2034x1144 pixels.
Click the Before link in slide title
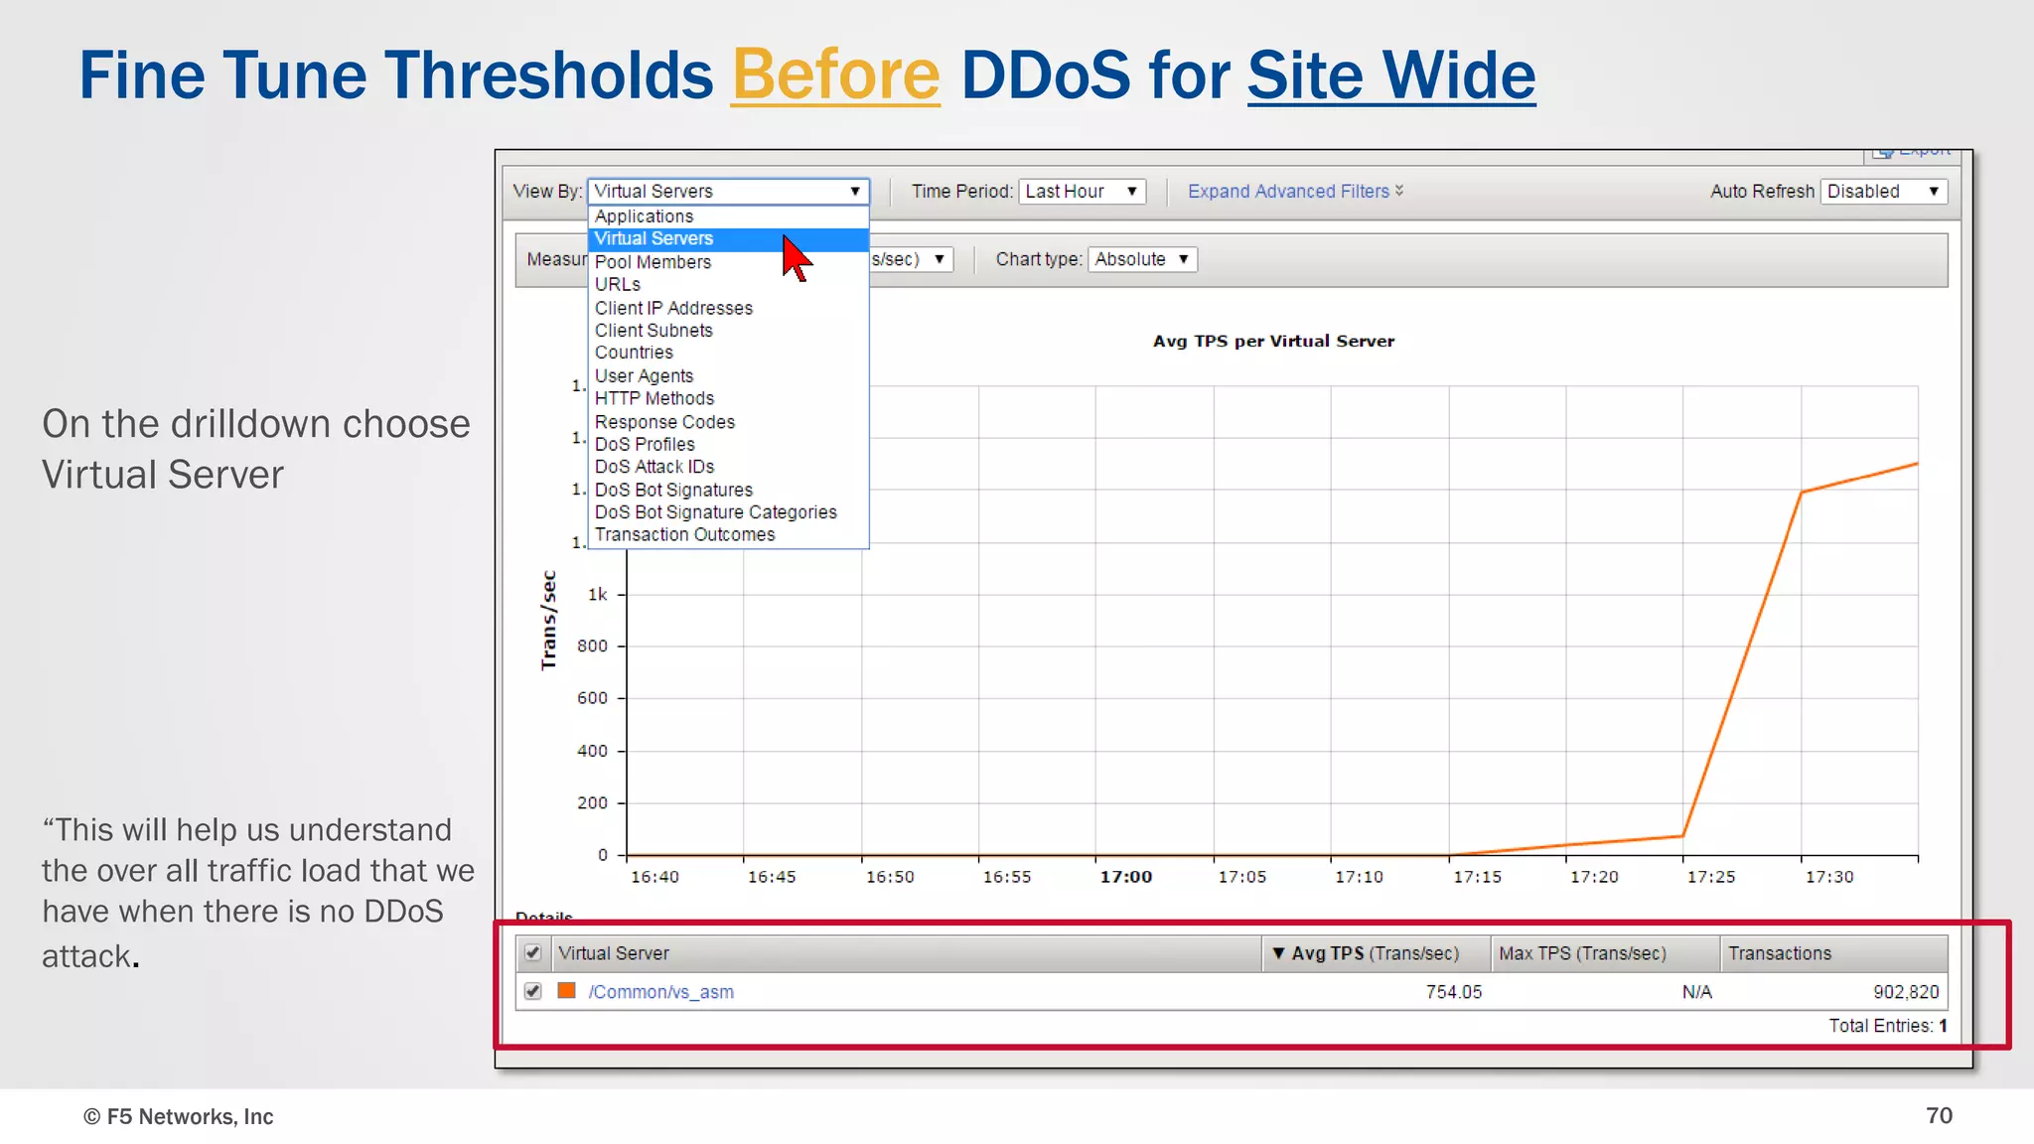[x=836, y=75]
